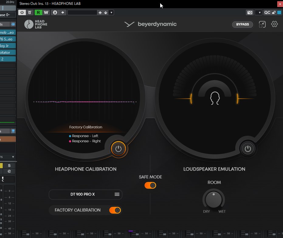Image resolution: width=283 pixels, height=238 pixels.
Task: Click the 'pitator' insert slot in the mixer
Action: click(8, 53)
